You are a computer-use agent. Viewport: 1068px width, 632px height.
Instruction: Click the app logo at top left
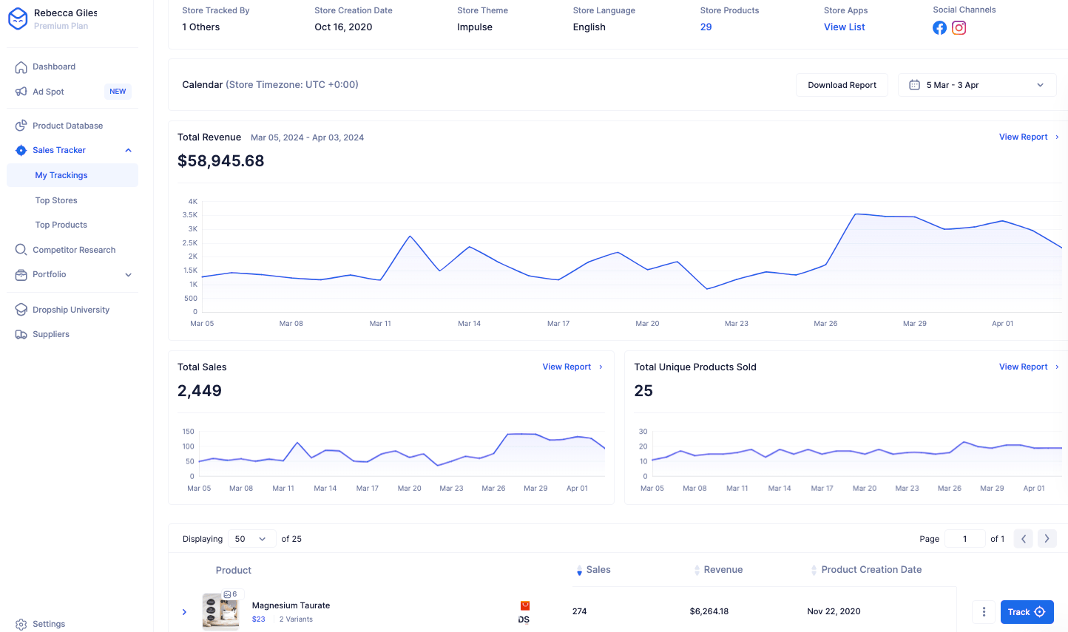(18, 18)
